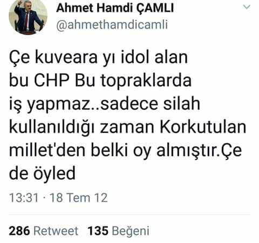
Task: Click the last tweet line "de öyled"
Action: tap(42, 174)
